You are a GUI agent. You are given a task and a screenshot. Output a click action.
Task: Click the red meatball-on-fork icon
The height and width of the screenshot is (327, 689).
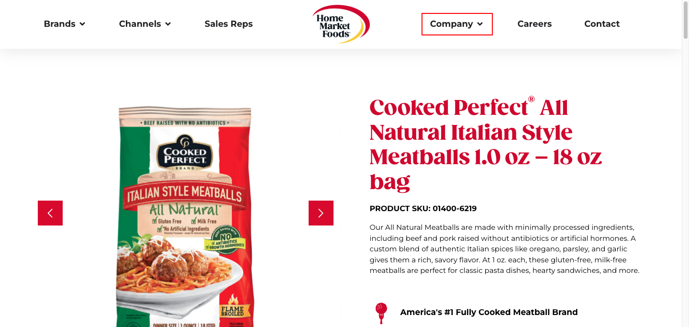point(381,313)
